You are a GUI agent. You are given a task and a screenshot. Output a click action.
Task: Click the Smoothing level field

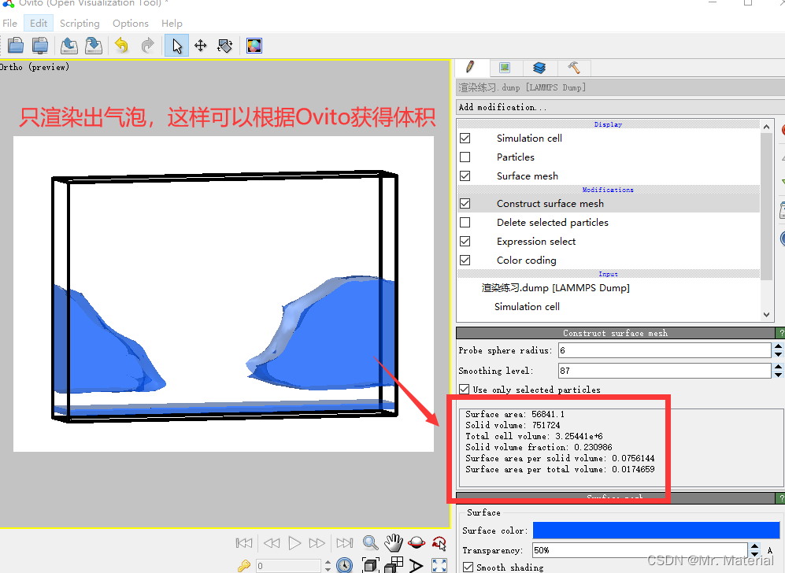[665, 370]
